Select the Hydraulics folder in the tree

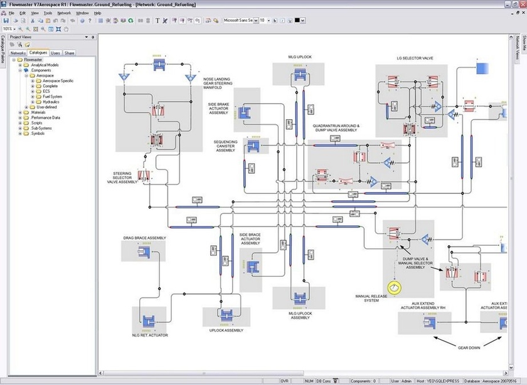[50, 102]
